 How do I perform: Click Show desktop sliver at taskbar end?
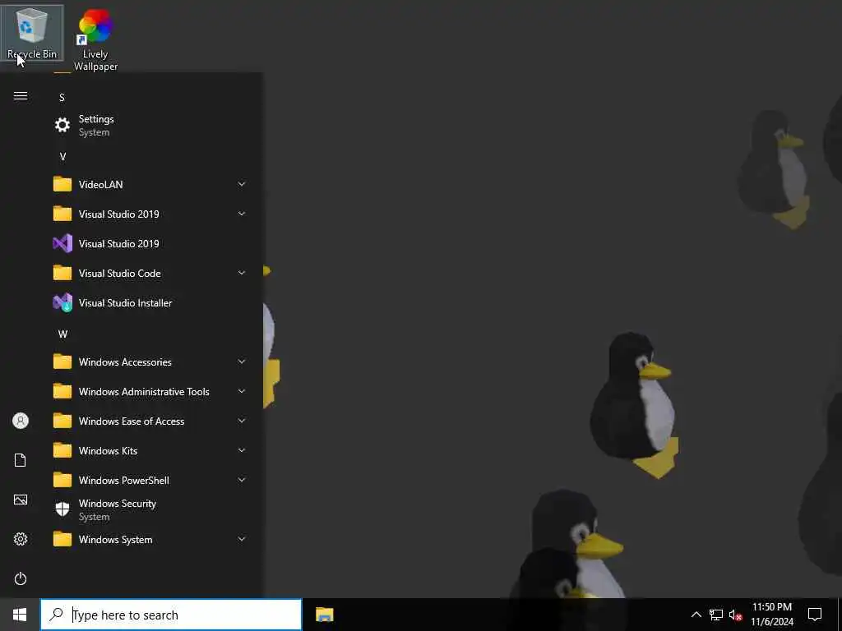(x=840, y=615)
